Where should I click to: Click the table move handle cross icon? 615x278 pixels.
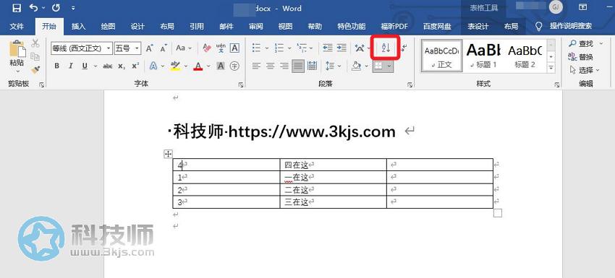coord(168,154)
